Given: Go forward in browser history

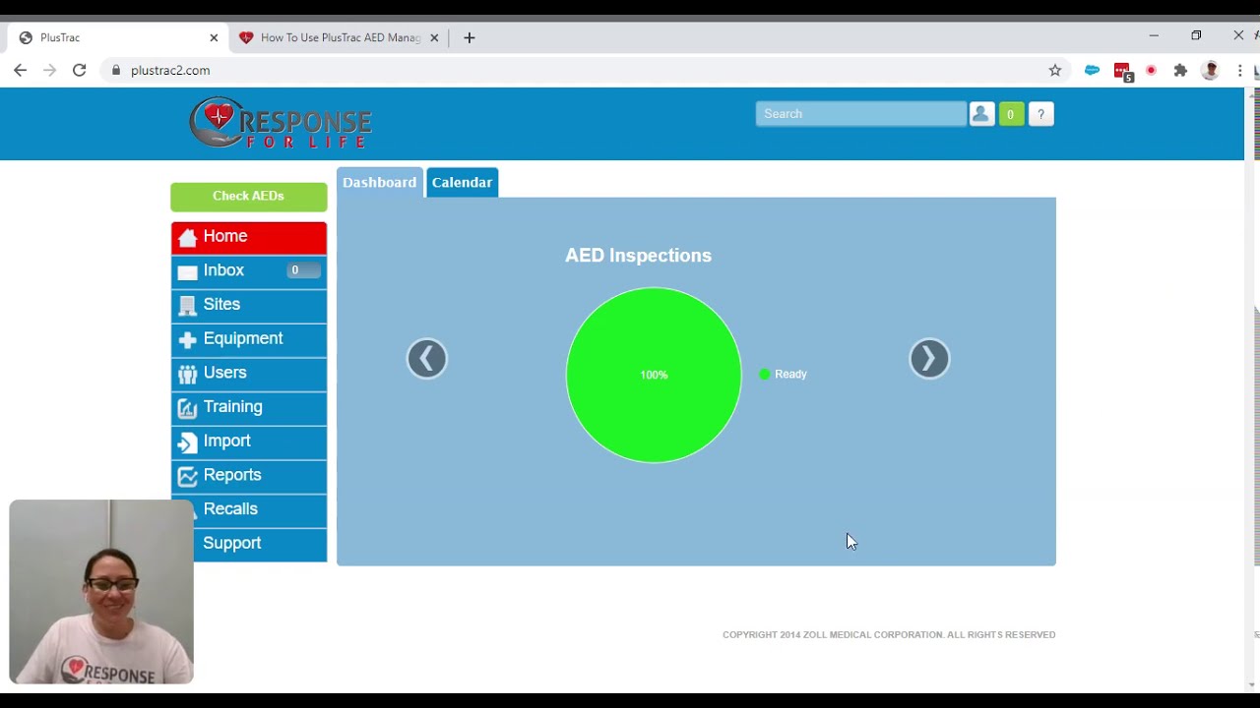Looking at the screenshot, I should tap(49, 70).
